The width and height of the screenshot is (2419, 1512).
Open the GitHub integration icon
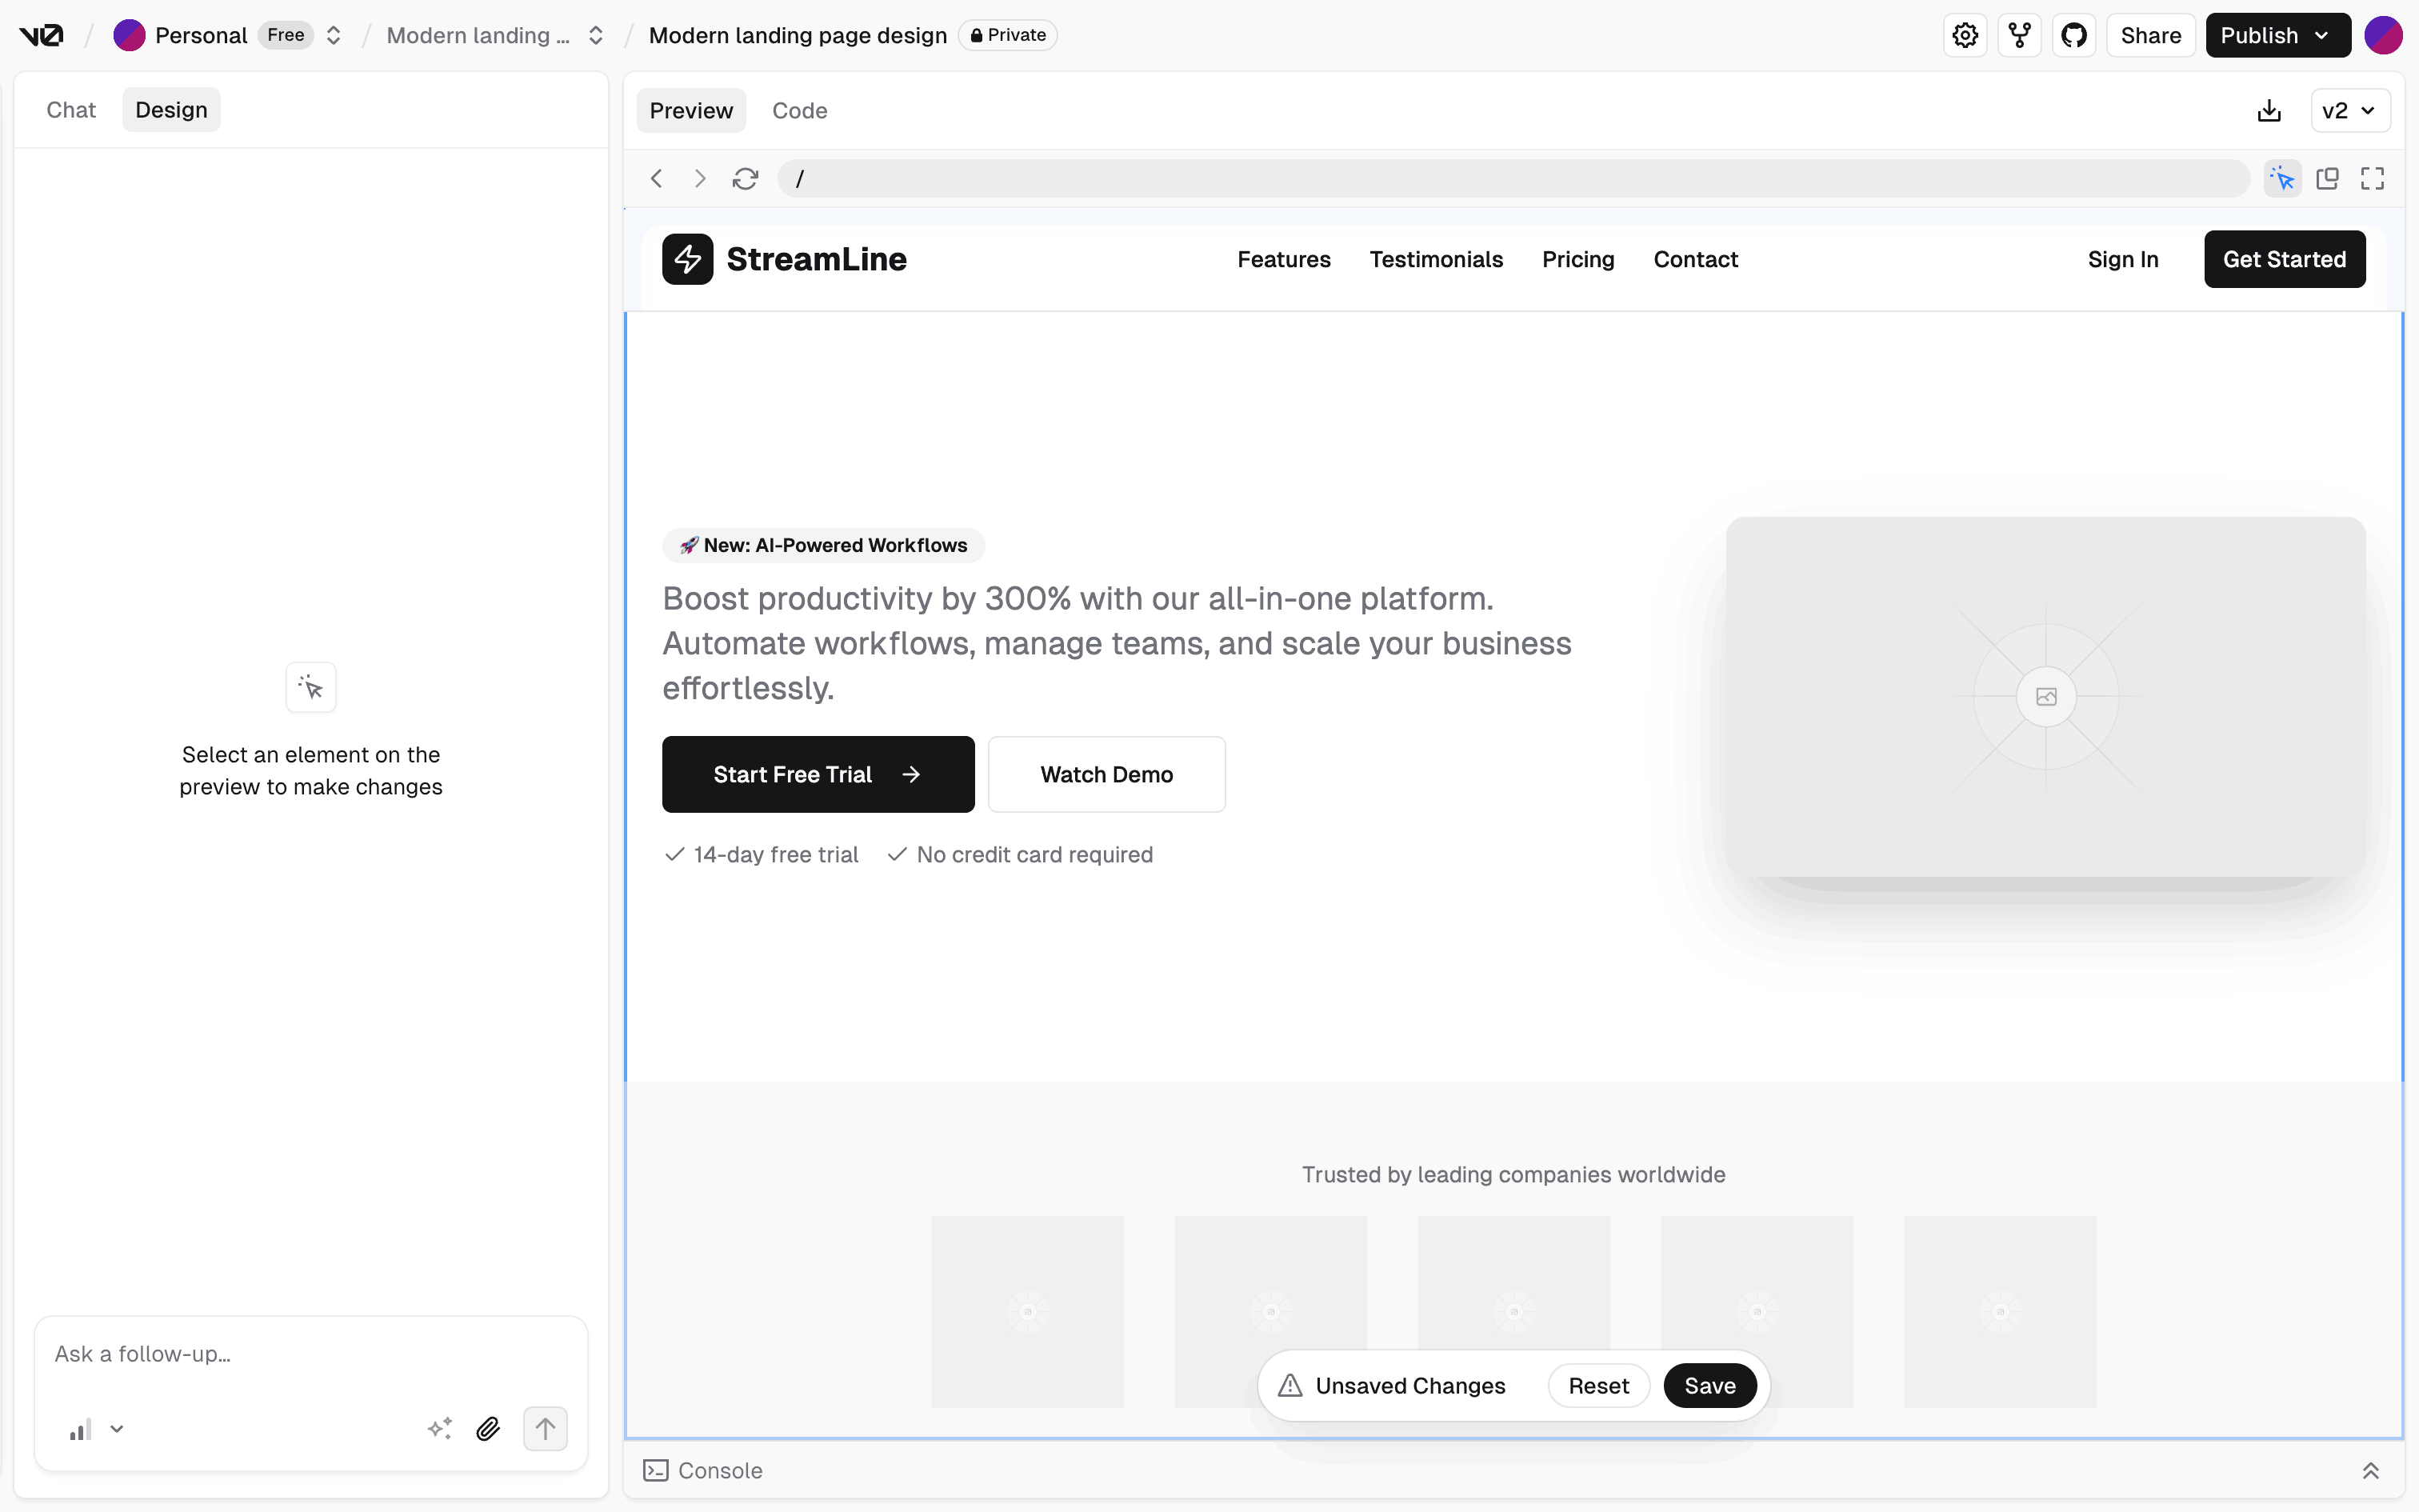click(x=2074, y=35)
